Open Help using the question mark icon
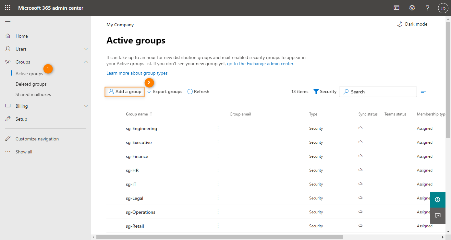 tap(427, 7)
